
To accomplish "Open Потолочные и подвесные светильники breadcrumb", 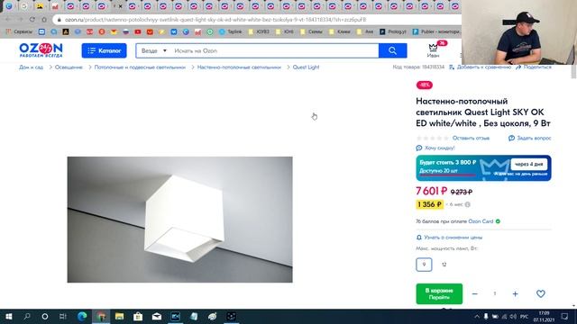I will click(140, 67).
